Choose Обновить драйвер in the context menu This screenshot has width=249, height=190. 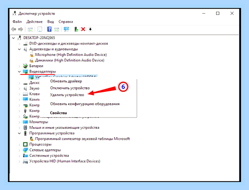[66, 81]
